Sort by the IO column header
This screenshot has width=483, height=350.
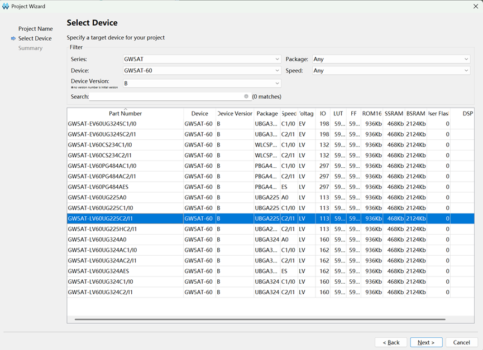(x=323, y=114)
